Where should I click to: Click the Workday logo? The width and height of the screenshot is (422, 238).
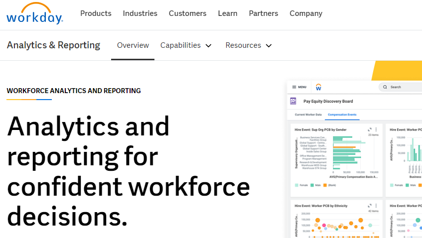click(x=35, y=13)
